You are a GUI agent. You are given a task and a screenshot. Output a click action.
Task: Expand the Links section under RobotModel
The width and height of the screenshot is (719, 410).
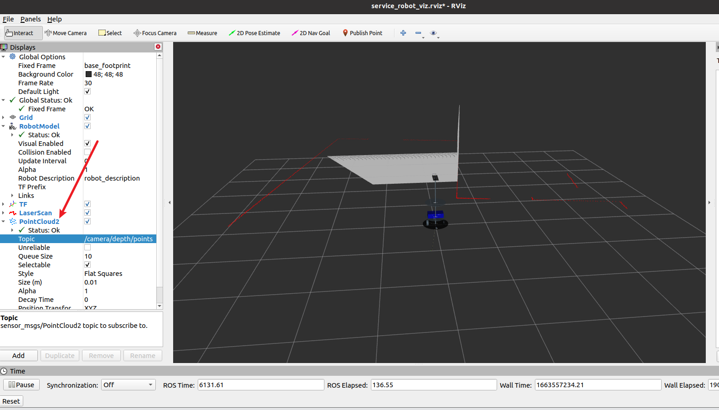coord(12,196)
